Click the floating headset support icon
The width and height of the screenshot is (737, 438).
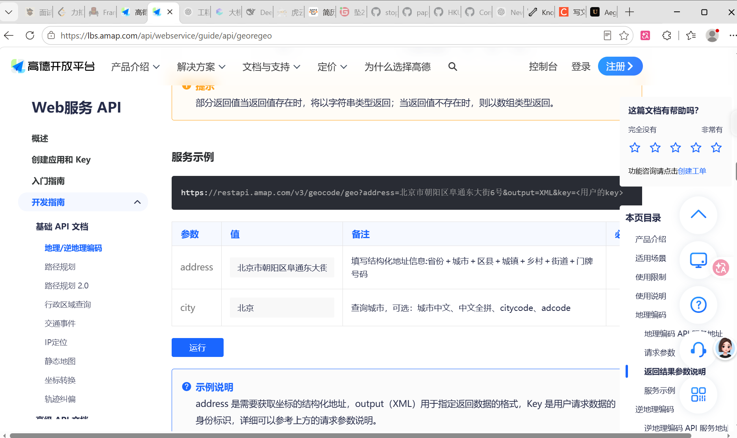coord(698,349)
